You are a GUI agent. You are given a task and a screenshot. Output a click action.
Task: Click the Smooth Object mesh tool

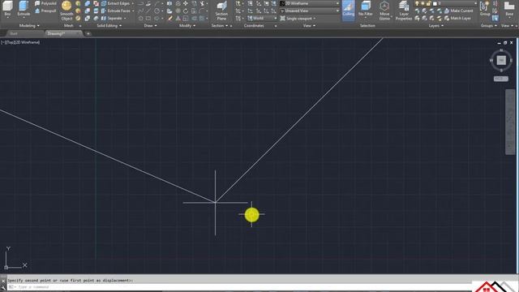tap(66, 11)
